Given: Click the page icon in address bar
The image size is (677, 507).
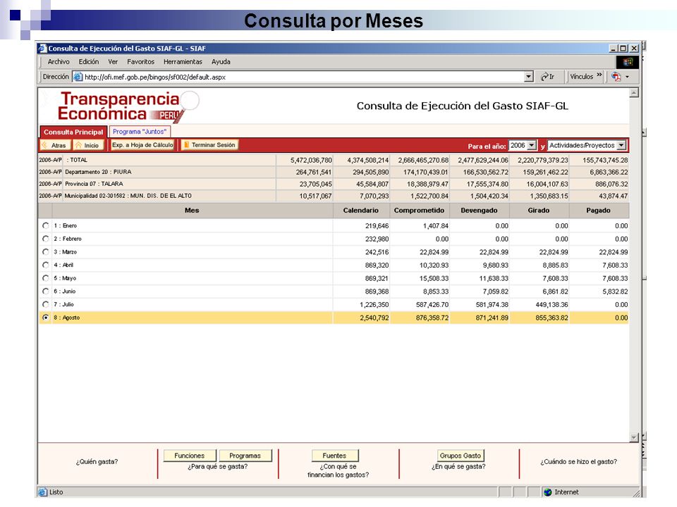Looking at the screenshot, I should 78,77.
